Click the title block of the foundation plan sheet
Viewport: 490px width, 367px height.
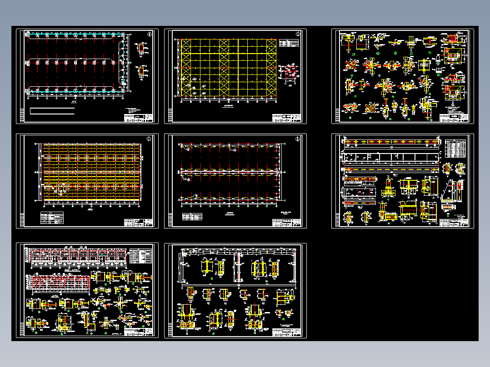click(x=139, y=118)
